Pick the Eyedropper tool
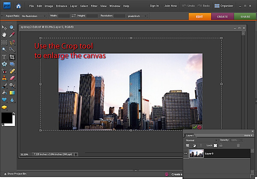257x179 pixels. 12,35
